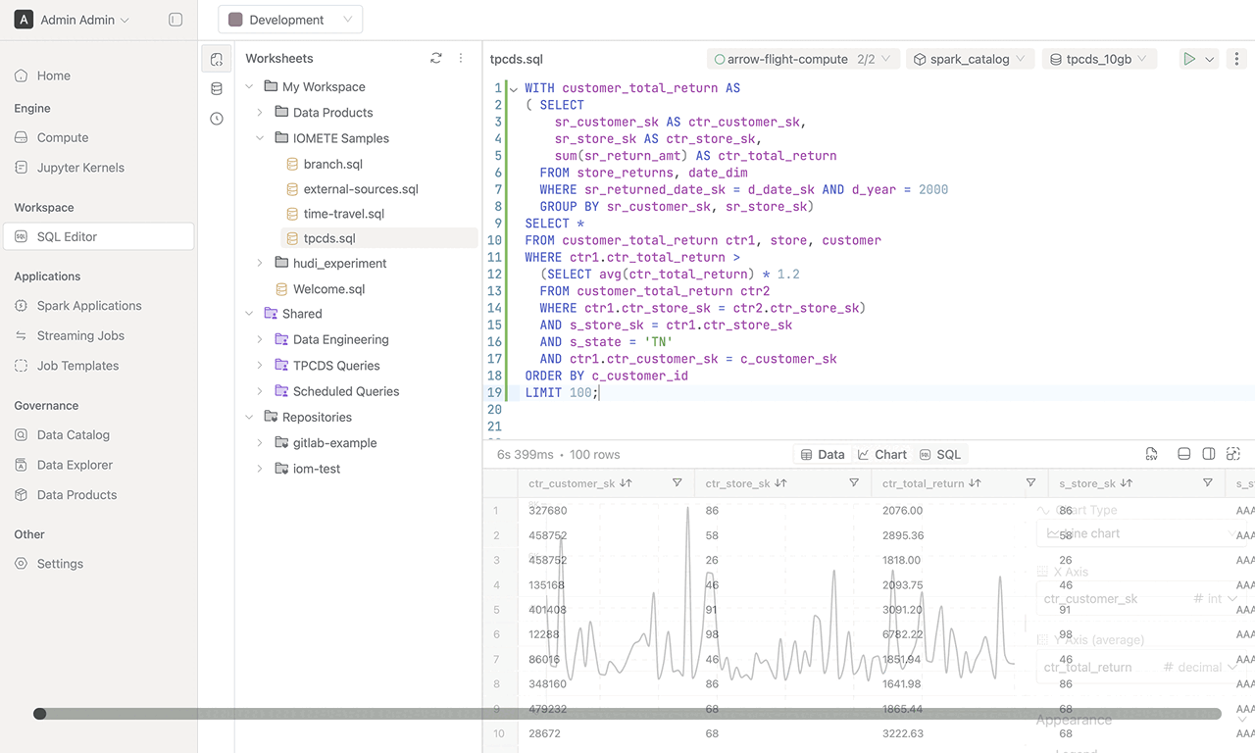The width and height of the screenshot is (1255, 753).
Task: Open the Development environment dropdown
Action: 290,20
